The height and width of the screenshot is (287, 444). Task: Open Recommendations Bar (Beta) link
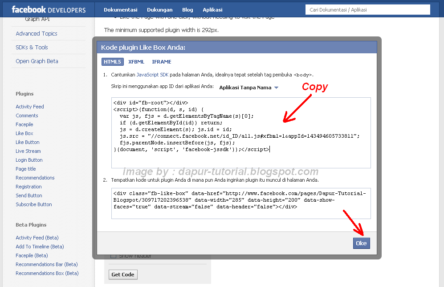pos(47,264)
